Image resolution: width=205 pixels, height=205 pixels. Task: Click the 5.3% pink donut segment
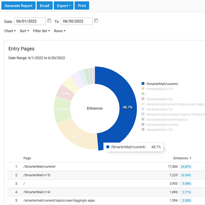[x=65, y=93]
